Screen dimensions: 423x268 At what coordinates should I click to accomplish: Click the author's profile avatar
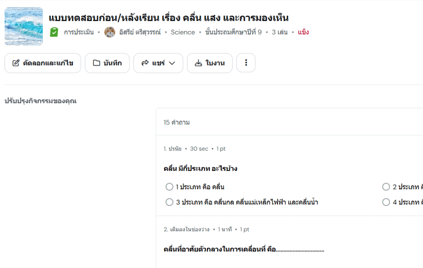tap(110, 32)
